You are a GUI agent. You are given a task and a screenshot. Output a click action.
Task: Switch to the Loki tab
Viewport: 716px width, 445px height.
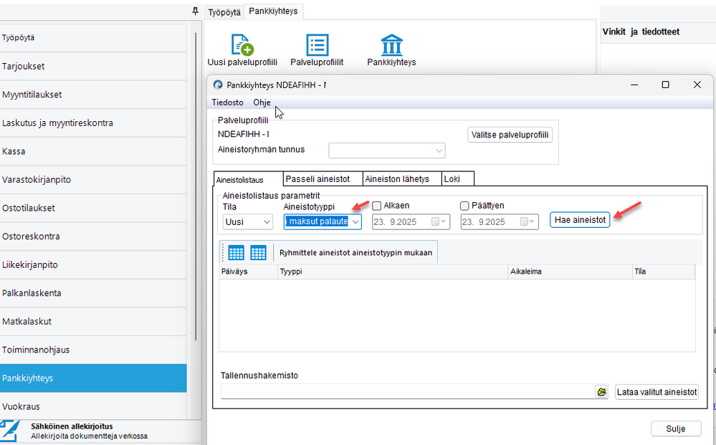458,179
